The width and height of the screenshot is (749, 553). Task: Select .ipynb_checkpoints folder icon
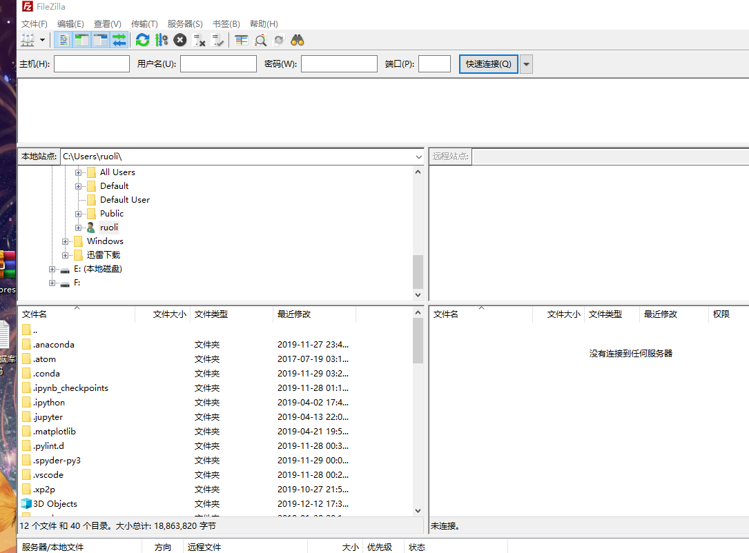click(x=27, y=388)
